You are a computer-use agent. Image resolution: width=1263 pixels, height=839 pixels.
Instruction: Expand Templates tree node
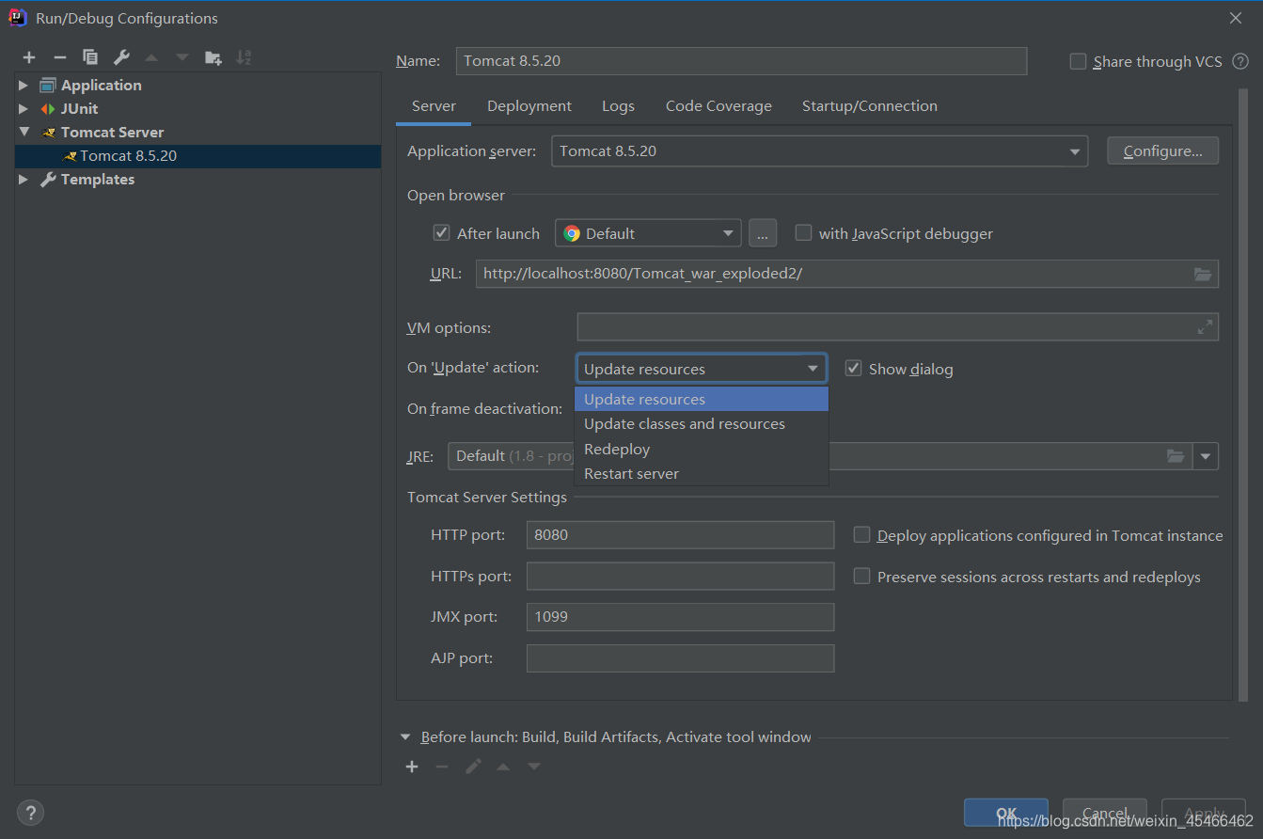click(x=24, y=179)
